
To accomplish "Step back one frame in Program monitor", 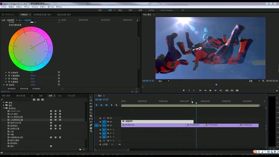I will (205, 90).
